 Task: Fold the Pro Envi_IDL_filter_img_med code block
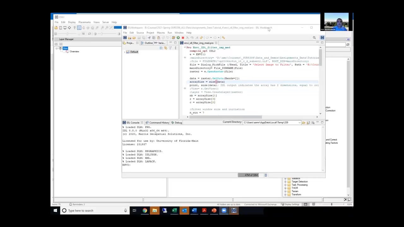(x=185, y=48)
